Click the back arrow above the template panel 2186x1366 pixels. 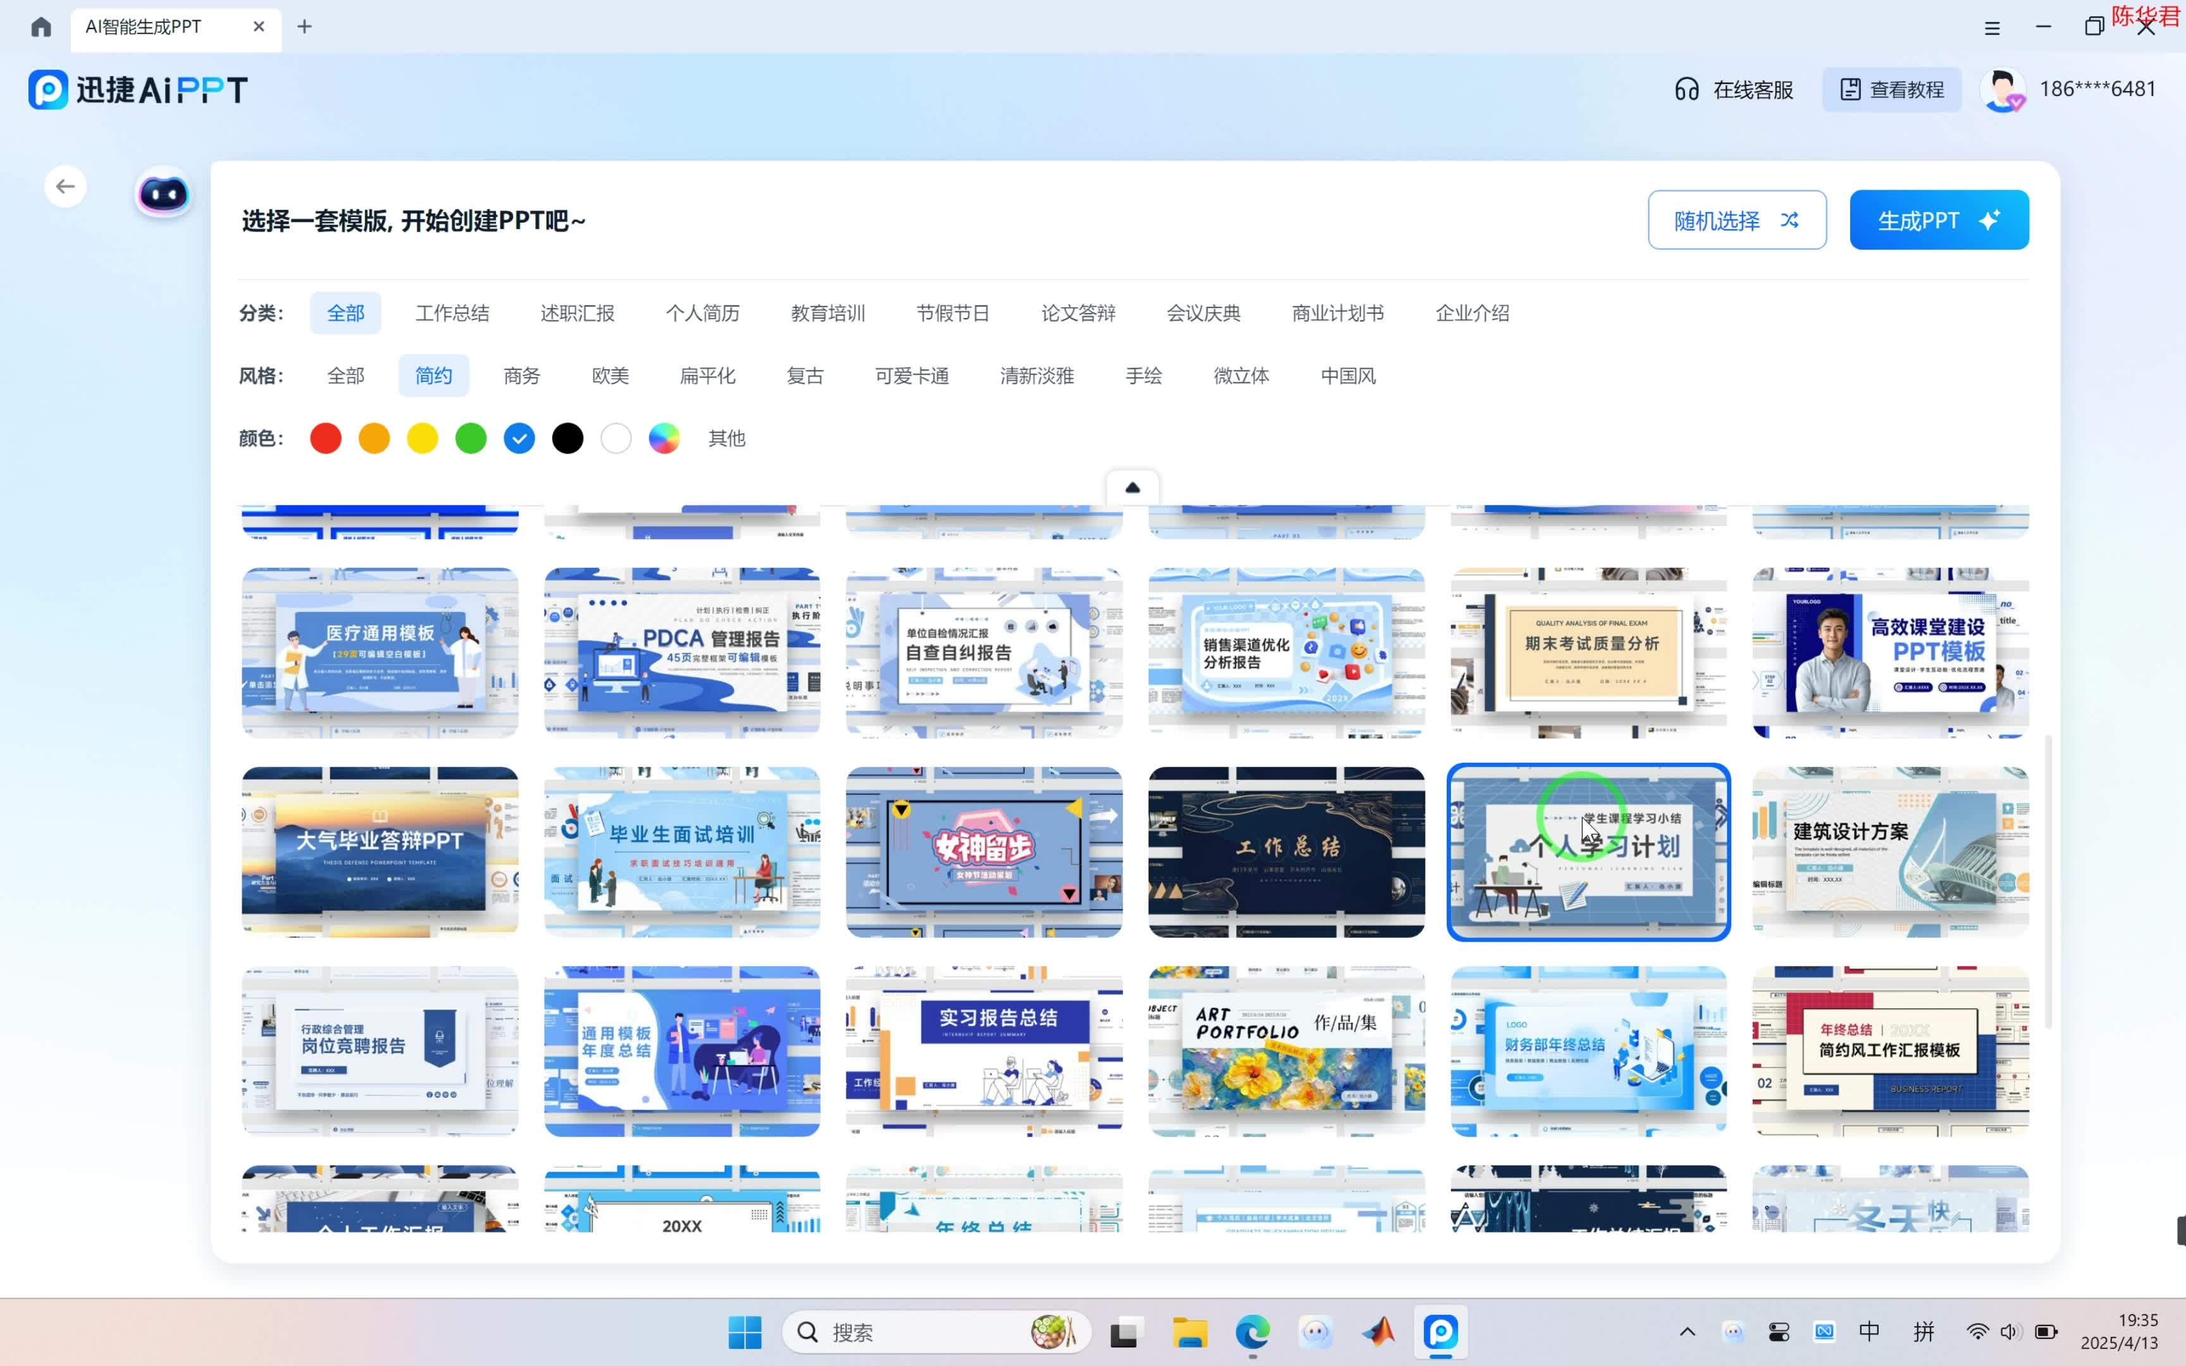pos(64,185)
